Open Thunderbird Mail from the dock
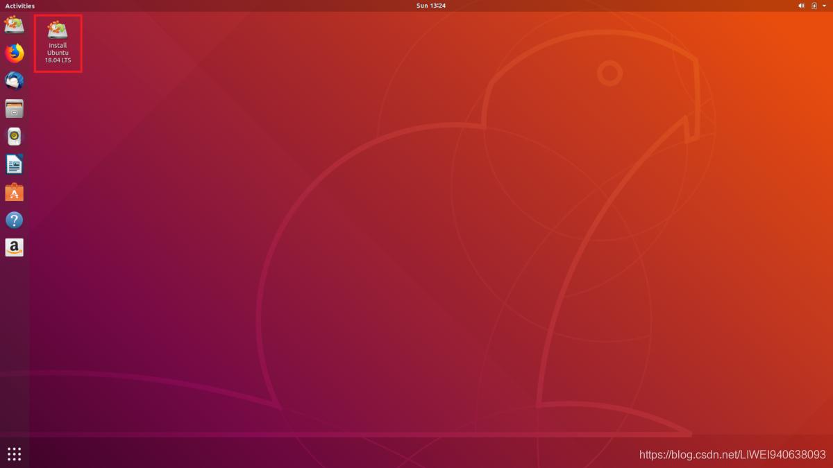Image resolution: width=833 pixels, height=468 pixels. 15,80
